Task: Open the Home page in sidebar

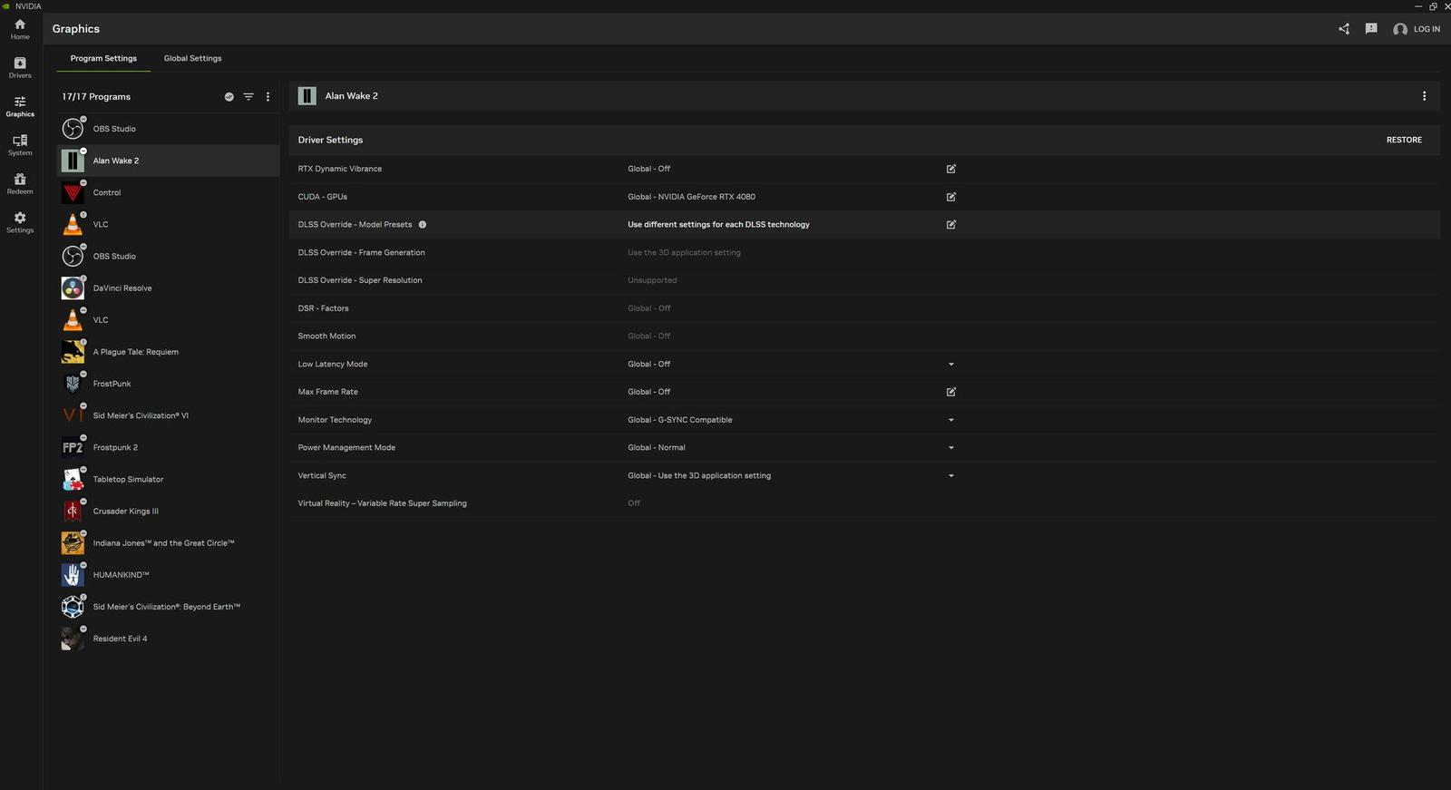Action: tap(20, 29)
